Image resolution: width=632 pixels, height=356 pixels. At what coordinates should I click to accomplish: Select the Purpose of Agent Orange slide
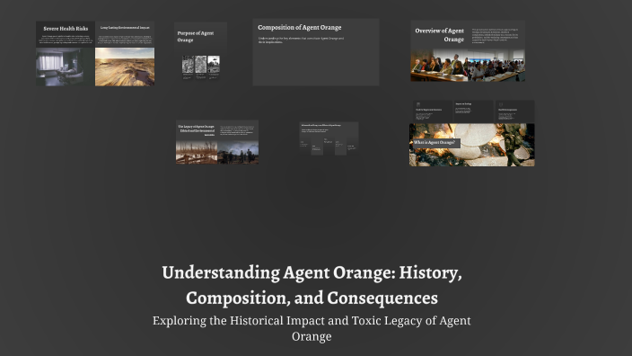click(200, 51)
